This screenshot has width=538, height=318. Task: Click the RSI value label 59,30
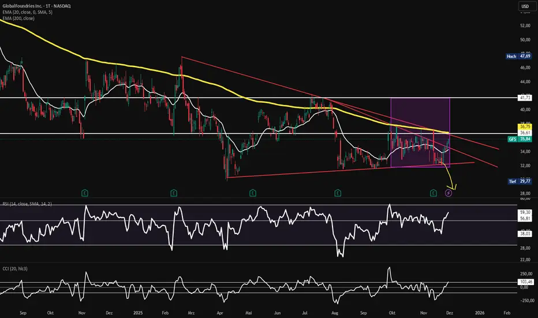pos(525,212)
